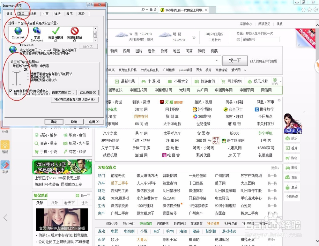Select the 本地 Intranet zone icon
Viewport: 319px width, 246px height.
(37, 31)
